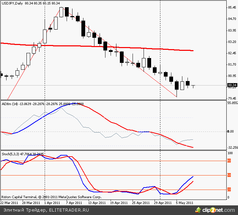Click the 85.45 price axis label
The height and width of the screenshot is (215, 238).
(x=232, y=8)
